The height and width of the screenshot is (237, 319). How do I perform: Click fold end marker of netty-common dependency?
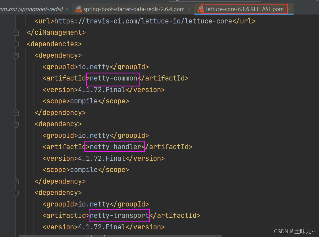[x=16, y=113]
